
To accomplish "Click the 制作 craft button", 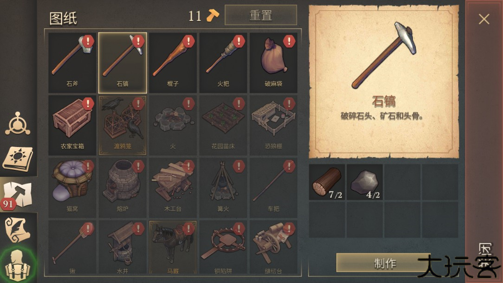I will pyautogui.click(x=384, y=263).
